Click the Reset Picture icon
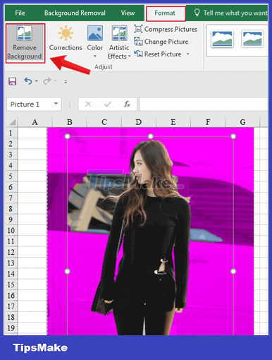Image resolution: width=272 pixels, height=360 pixels. point(138,54)
